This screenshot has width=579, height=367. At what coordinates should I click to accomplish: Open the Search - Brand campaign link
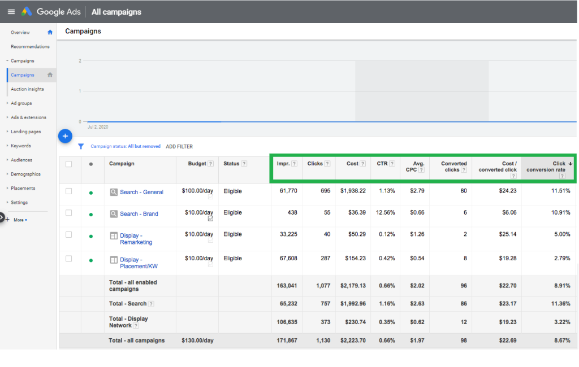(139, 214)
